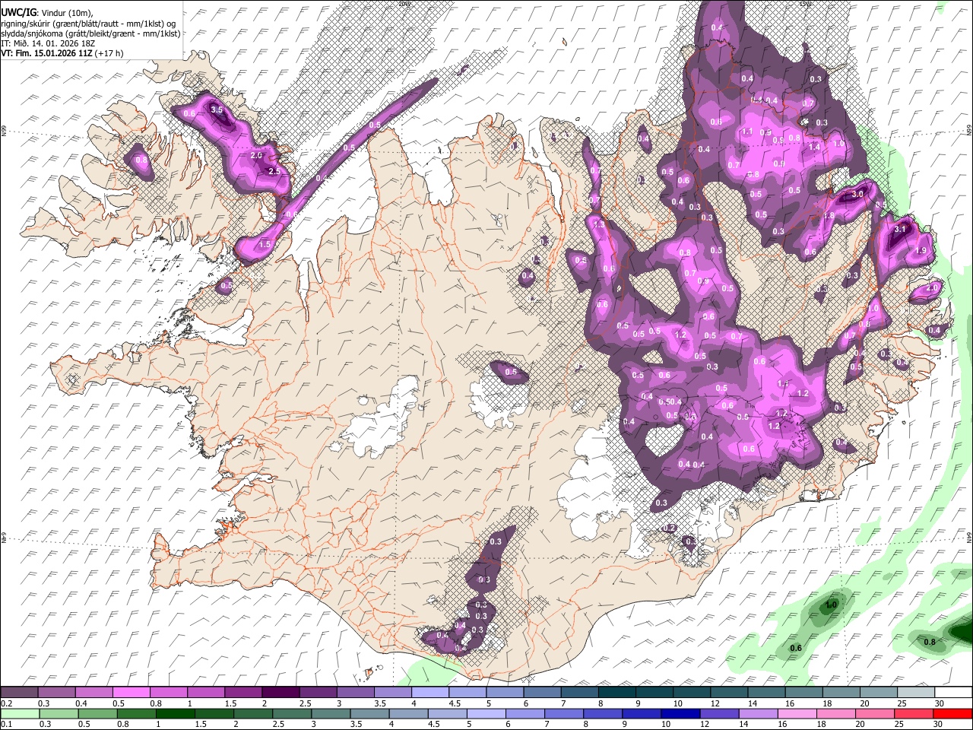Click the 'UWC/IG: Vindur (10m),' title text
973x730 pixels.
[x=46, y=13]
